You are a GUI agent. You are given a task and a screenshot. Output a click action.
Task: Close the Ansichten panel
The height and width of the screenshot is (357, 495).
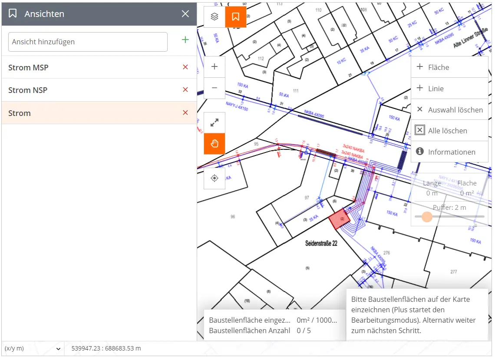pos(185,14)
